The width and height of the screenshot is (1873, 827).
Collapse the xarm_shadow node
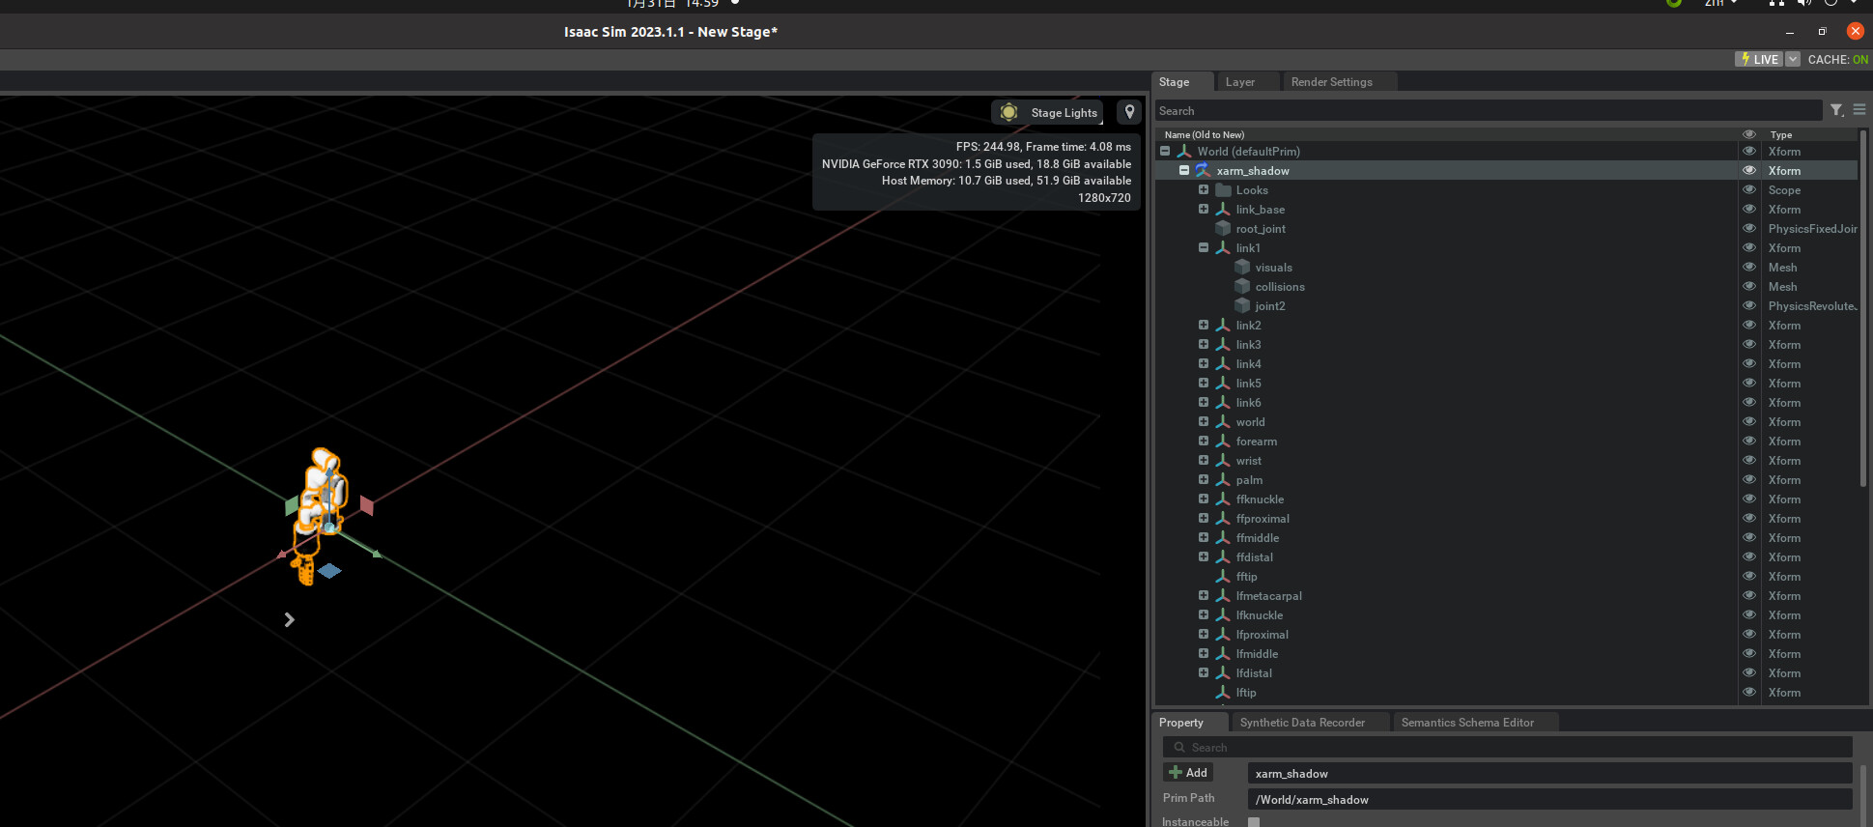[1184, 170]
